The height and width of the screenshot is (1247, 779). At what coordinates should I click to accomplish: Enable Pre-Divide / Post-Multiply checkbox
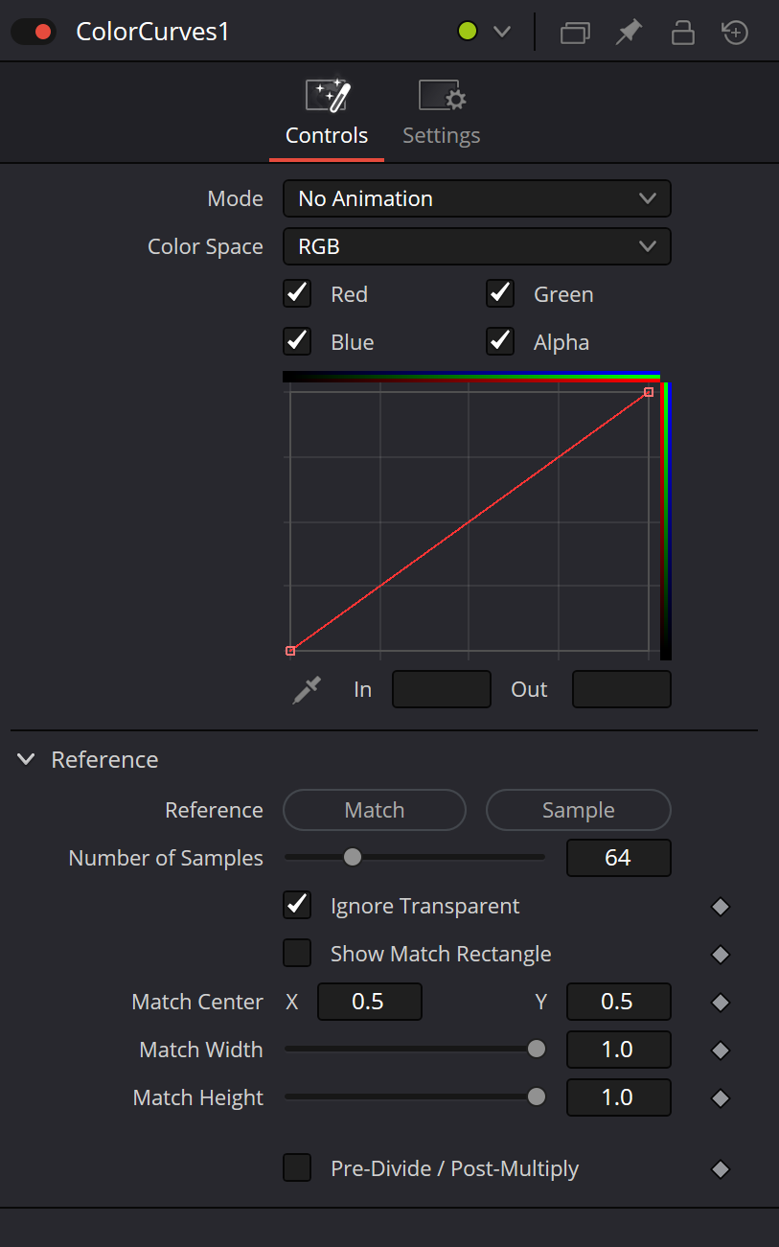pos(297,1167)
